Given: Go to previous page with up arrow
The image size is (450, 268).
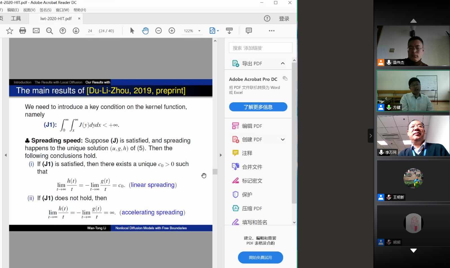Looking at the screenshot, I should tap(63, 31).
